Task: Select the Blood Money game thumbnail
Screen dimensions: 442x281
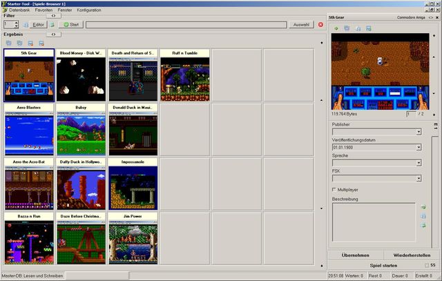Action: pyautogui.click(x=81, y=75)
